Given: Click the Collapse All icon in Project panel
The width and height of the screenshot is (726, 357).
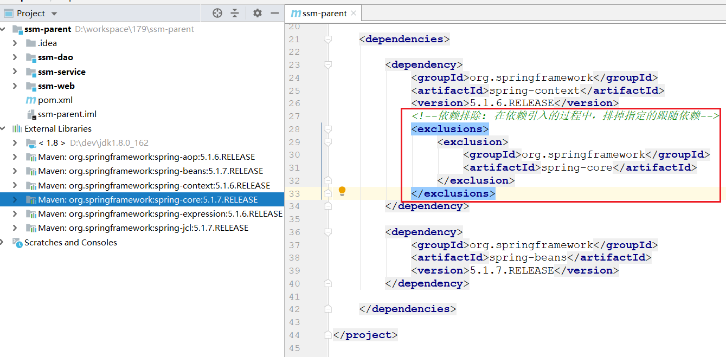Looking at the screenshot, I should pyautogui.click(x=235, y=13).
